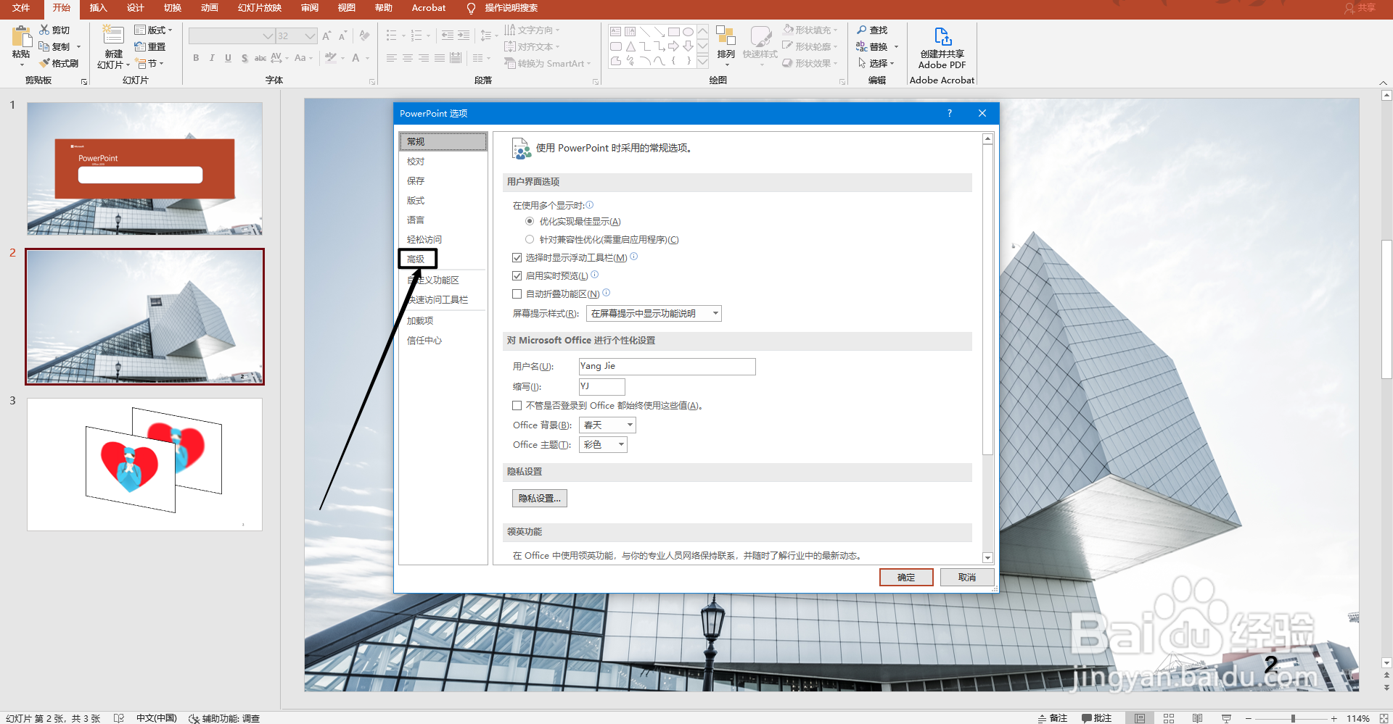Open the Design ribbon tab
The height and width of the screenshot is (724, 1393).
pos(135,8)
